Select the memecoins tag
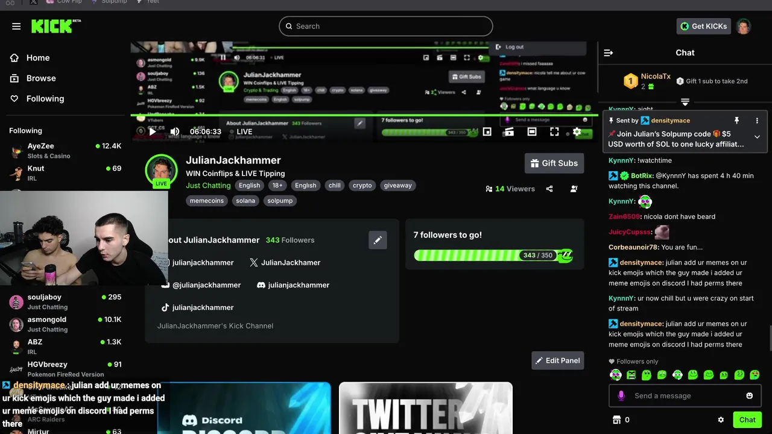 coord(207,201)
